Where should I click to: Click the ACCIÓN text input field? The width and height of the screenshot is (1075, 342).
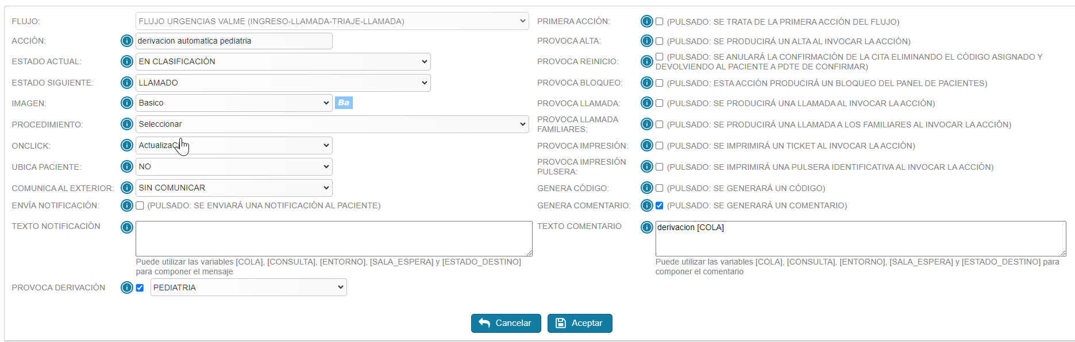pos(234,41)
